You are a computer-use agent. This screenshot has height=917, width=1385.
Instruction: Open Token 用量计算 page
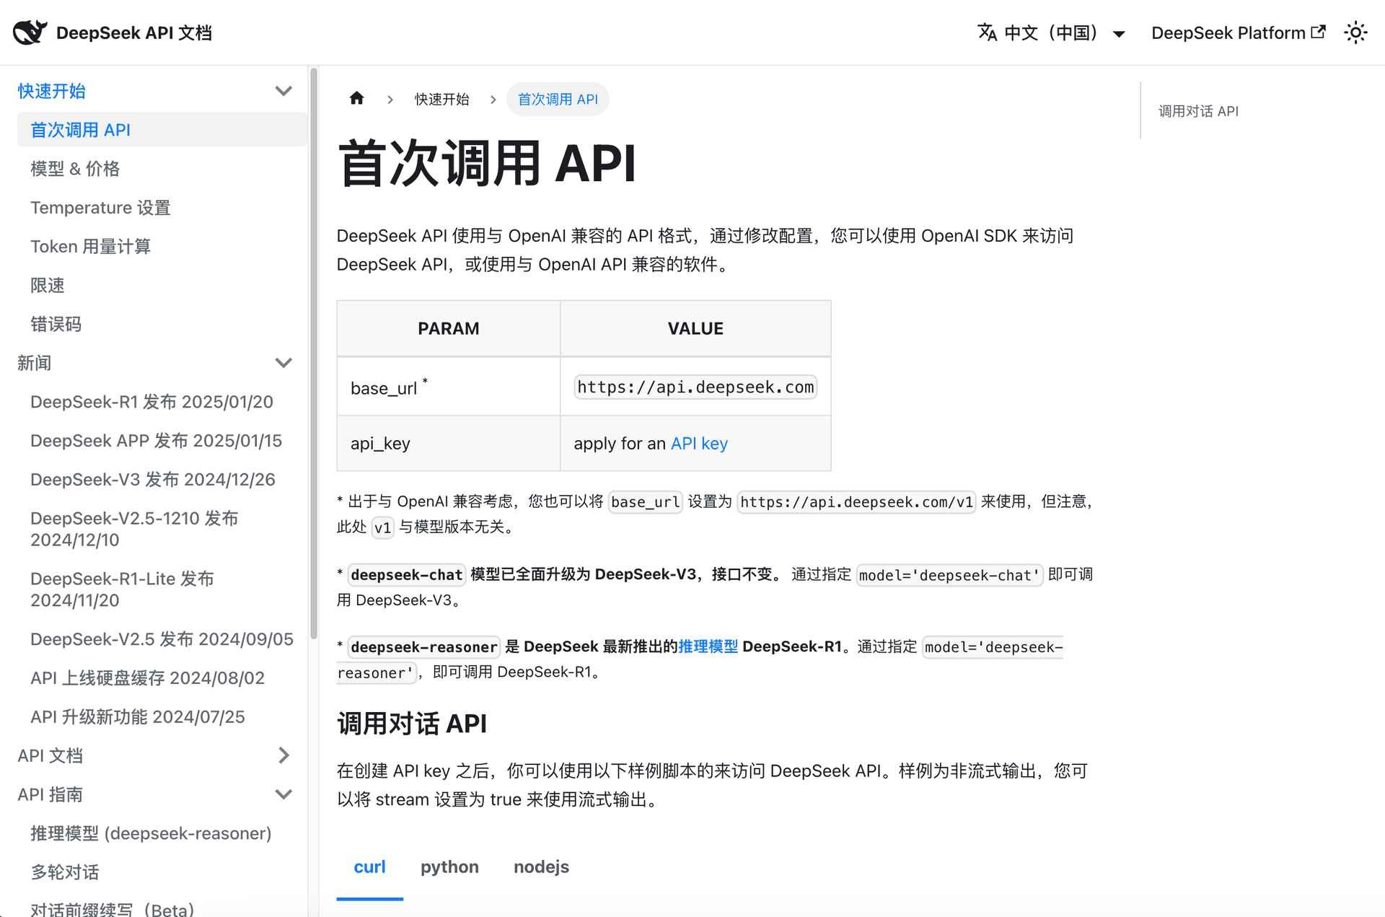click(x=90, y=247)
